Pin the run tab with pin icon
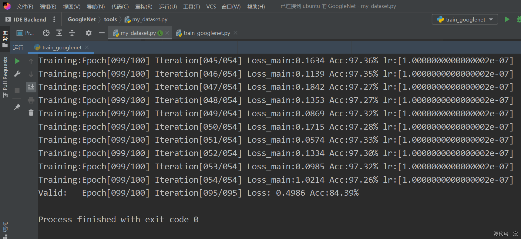Screen dimensions: 521x239 click(x=17, y=107)
